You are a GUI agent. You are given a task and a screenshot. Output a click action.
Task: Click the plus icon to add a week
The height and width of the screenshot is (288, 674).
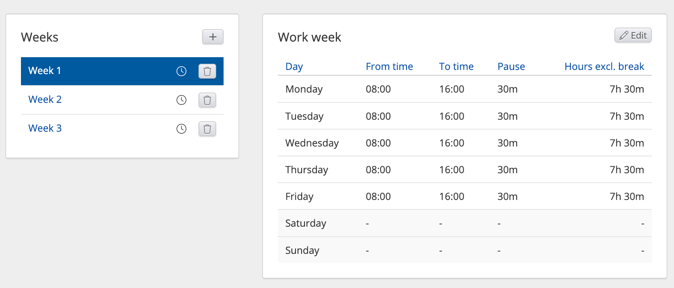[212, 37]
